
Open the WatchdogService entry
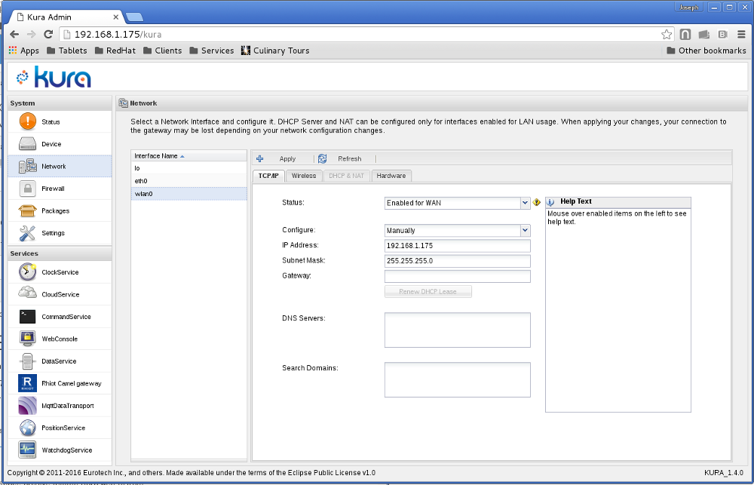tap(66, 450)
